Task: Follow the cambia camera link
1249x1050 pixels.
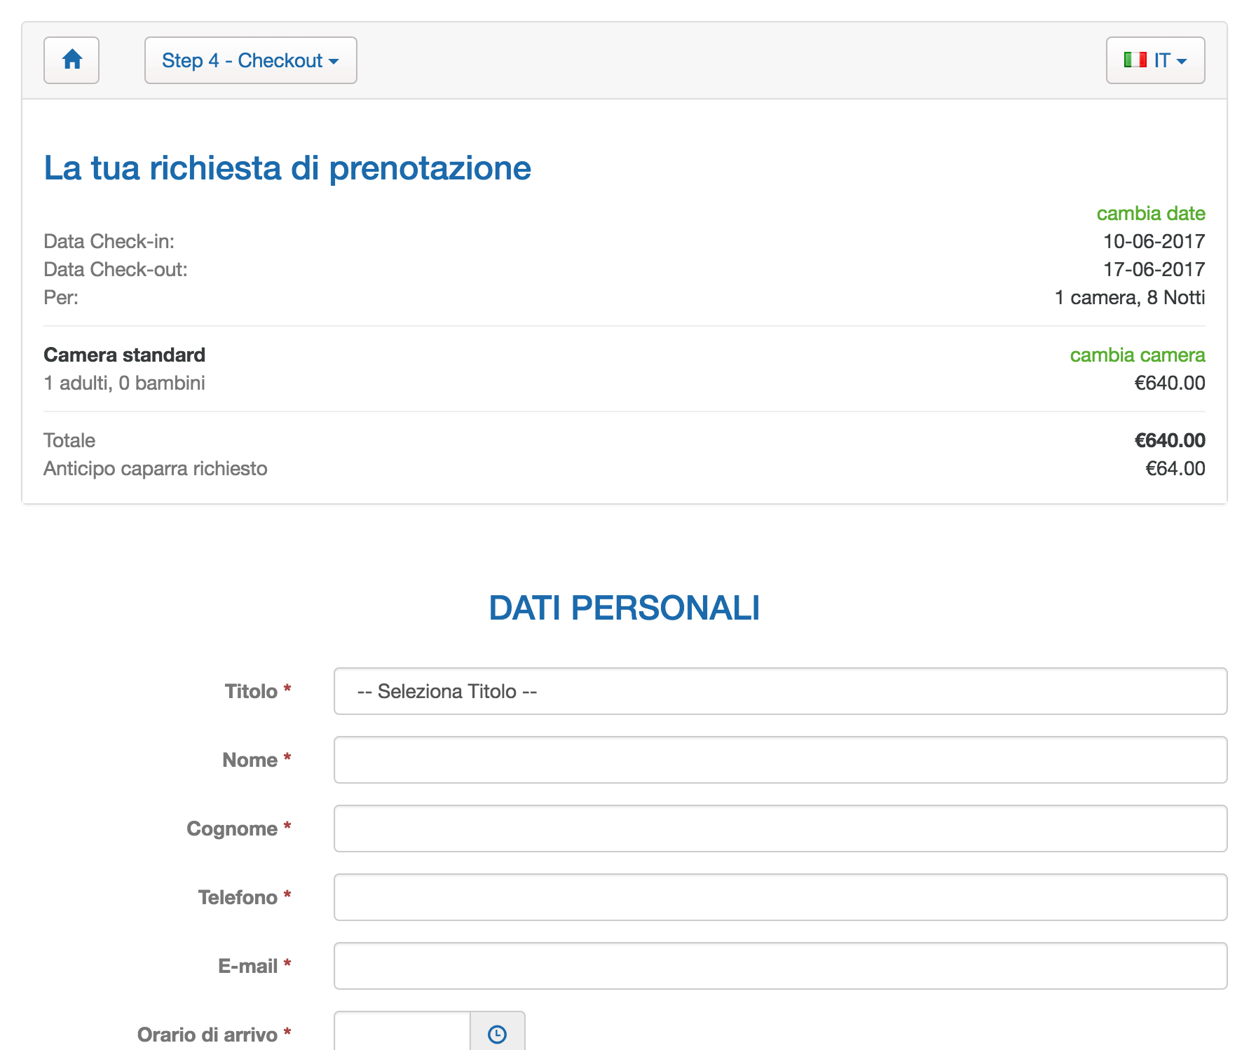Action: pyautogui.click(x=1137, y=355)
